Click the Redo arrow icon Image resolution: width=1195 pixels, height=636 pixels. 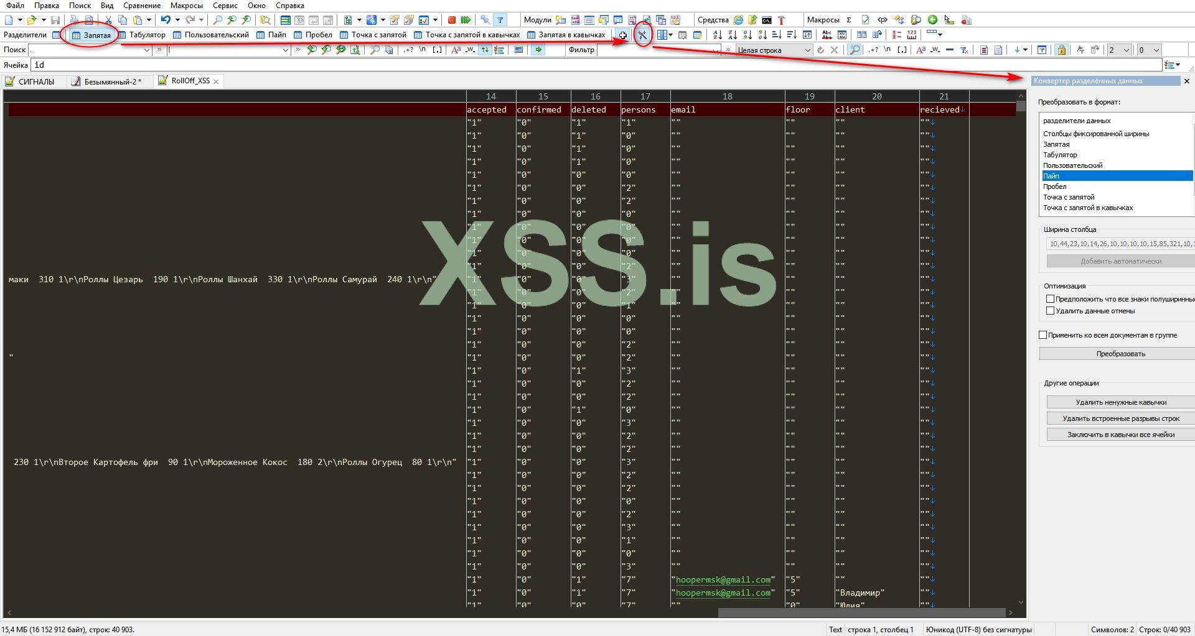click(x=190, y=20)
